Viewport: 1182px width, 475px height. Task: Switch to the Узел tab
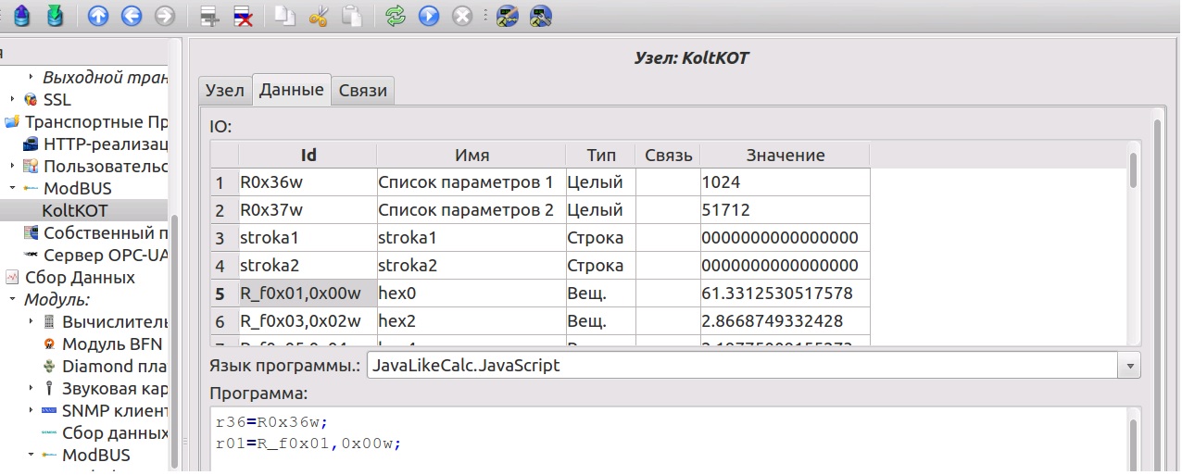pyautogui.click(x=224, y=90)
